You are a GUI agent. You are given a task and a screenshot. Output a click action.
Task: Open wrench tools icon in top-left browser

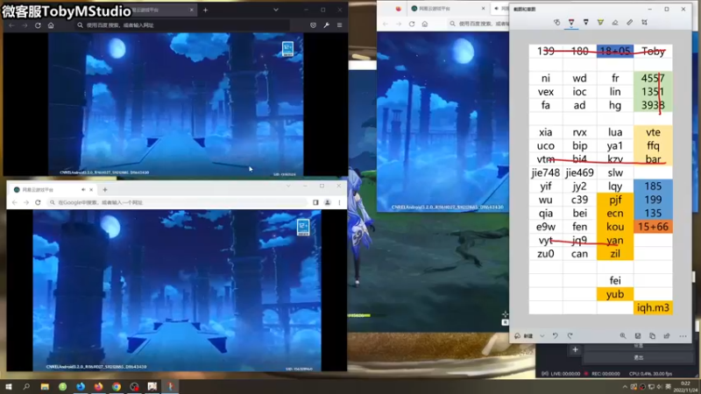pyautogui.click(x=326, y=25)
